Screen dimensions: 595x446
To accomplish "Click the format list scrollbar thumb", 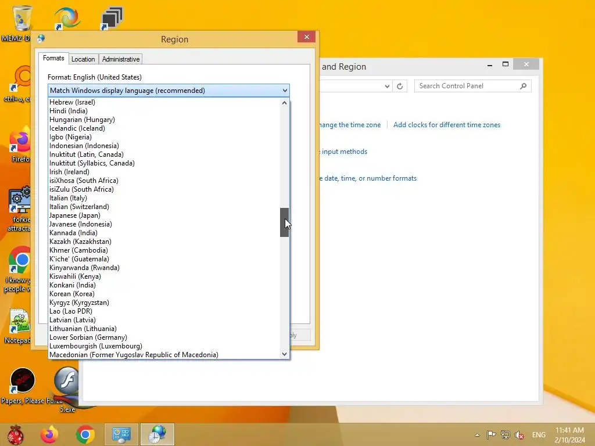I will (x=284, y=222).
